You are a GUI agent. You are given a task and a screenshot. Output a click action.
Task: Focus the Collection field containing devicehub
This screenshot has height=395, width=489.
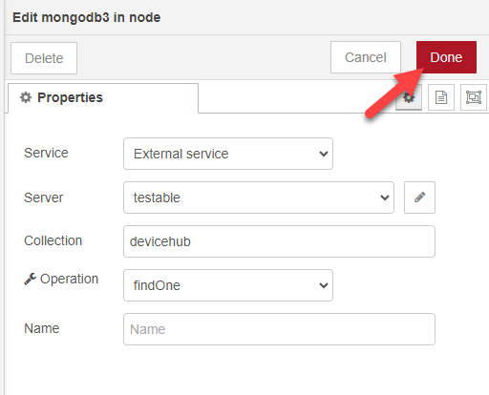pos(279,241)
